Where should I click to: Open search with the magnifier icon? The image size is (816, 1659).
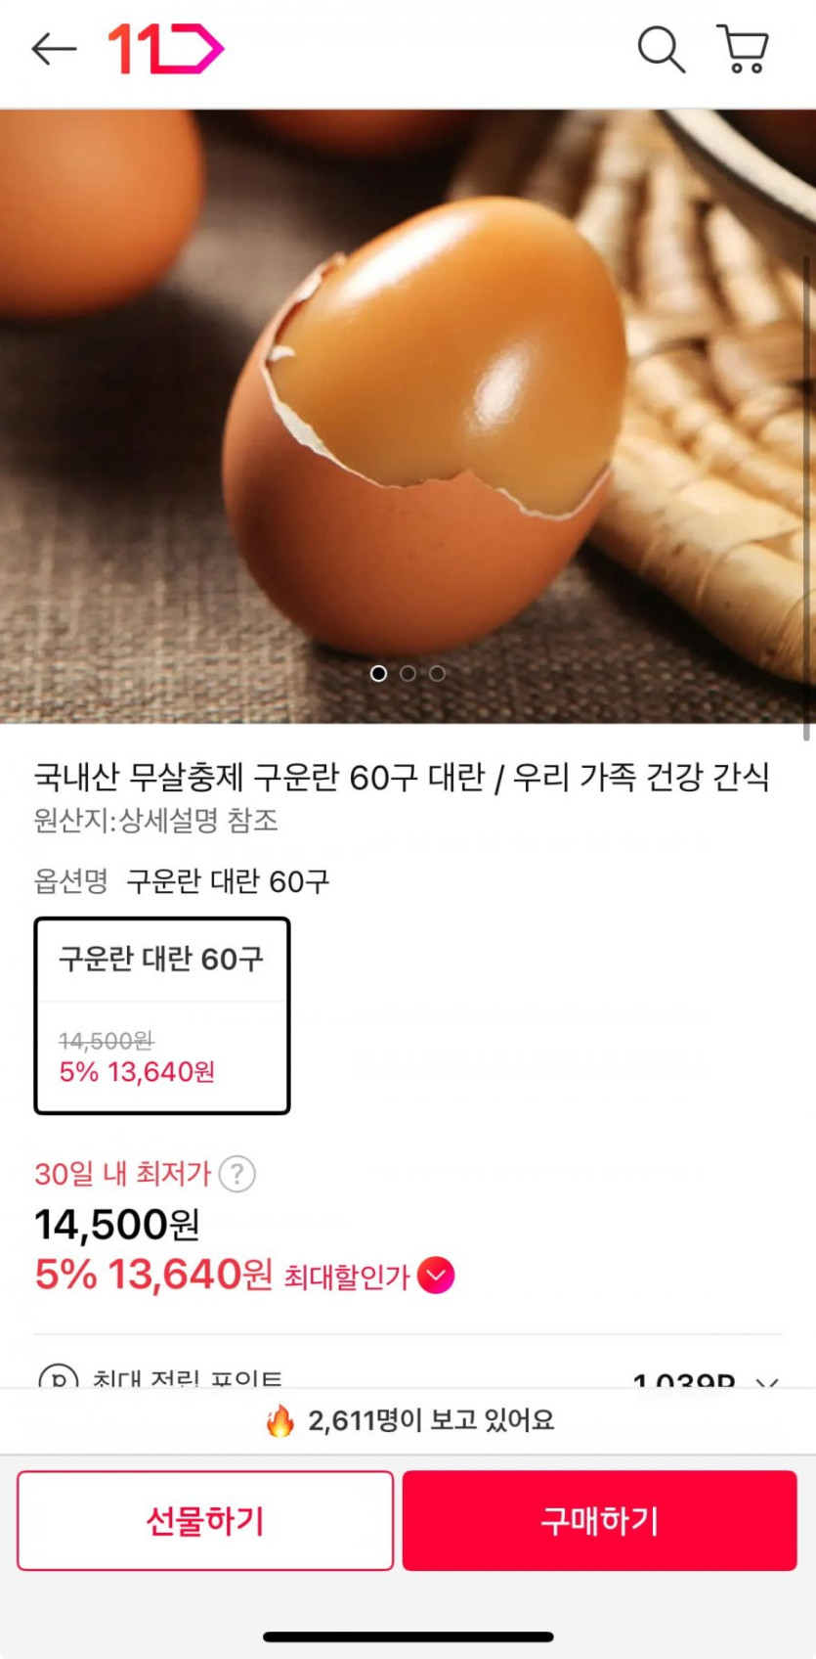coord(661,49)
